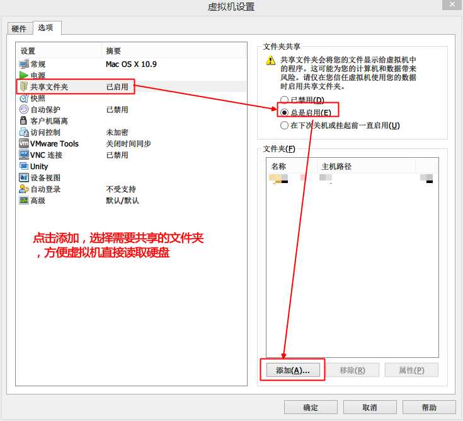Click the Access Control (访问控制) icon
This screenshot has width=463, height=421.
click(24, 133)
